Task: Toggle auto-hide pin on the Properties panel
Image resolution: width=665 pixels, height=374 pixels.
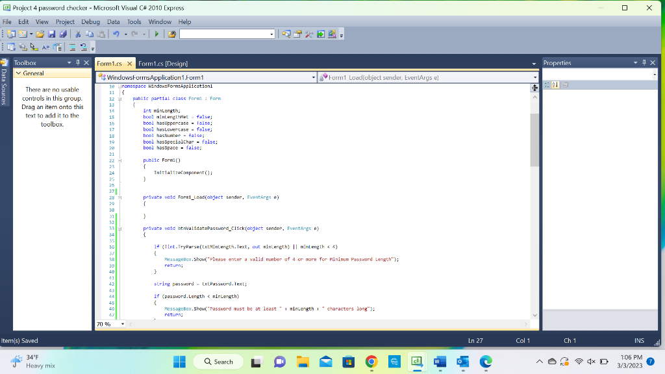Action: tap(644, 62)
